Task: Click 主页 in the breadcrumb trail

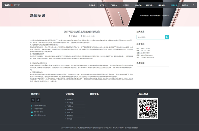Action: pyautogui.click(x=151, y=16)
